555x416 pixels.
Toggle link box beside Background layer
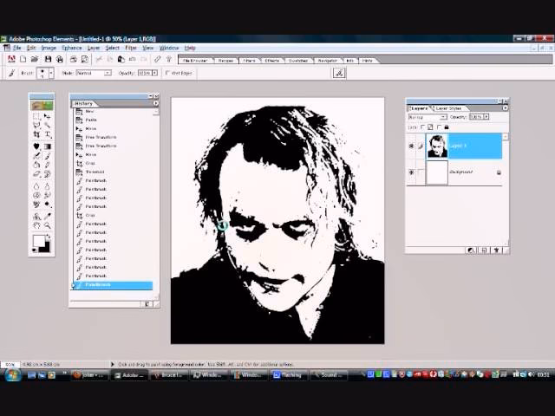point(421,172)
